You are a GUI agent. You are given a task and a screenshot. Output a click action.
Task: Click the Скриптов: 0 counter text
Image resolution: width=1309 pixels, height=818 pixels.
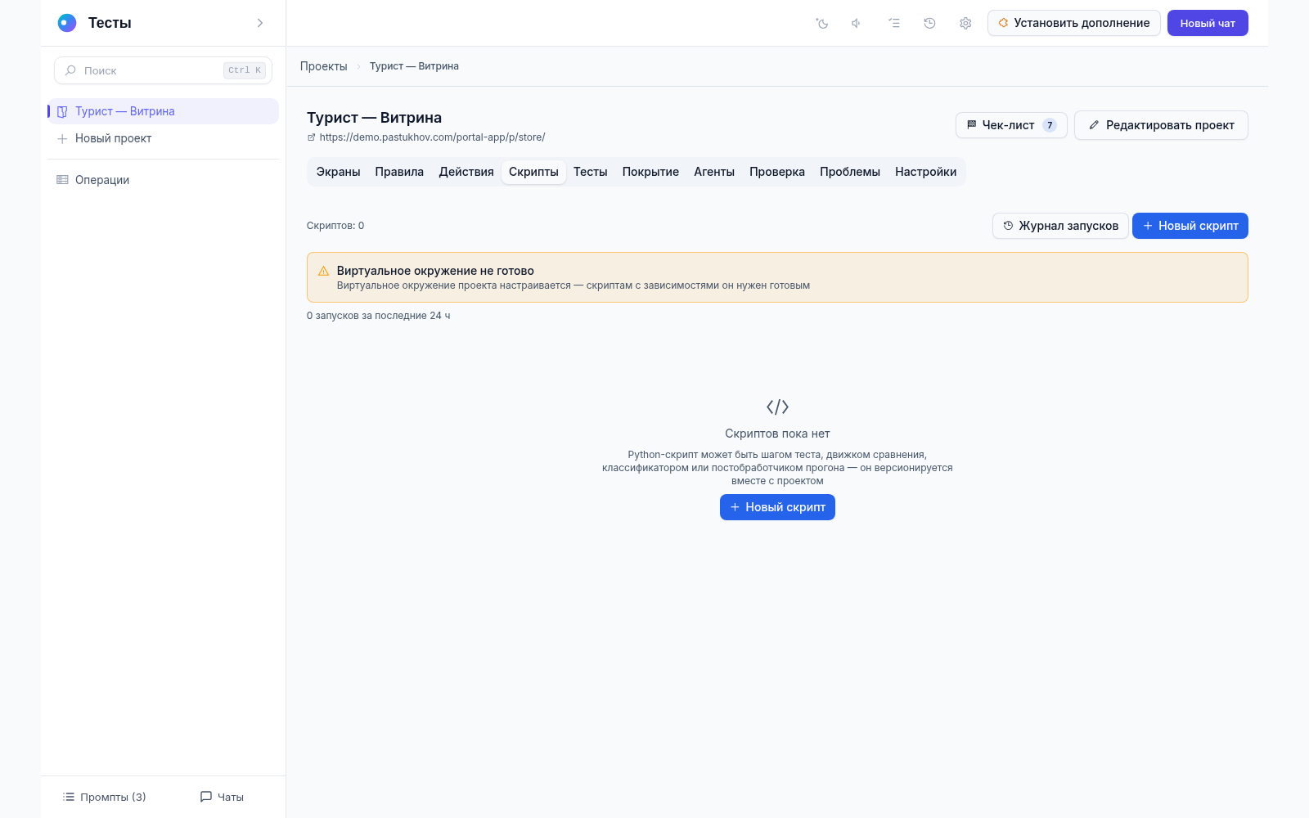(335, 226)
